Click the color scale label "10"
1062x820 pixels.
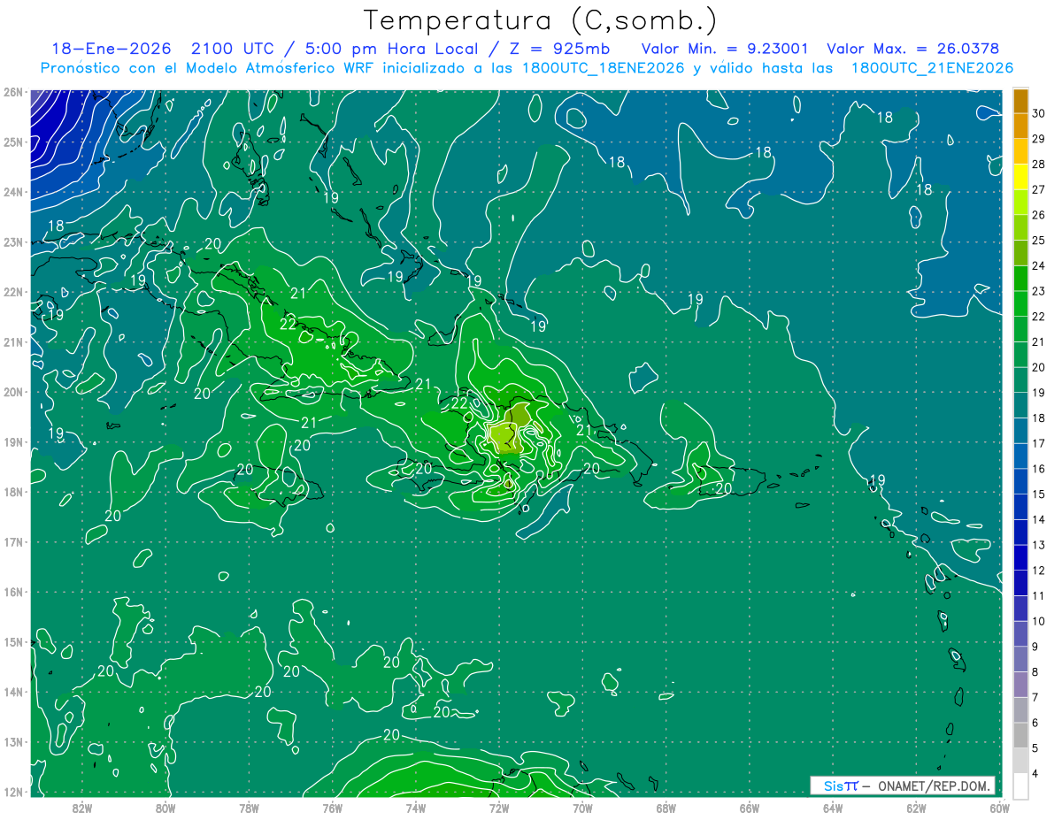(1039, 621)
